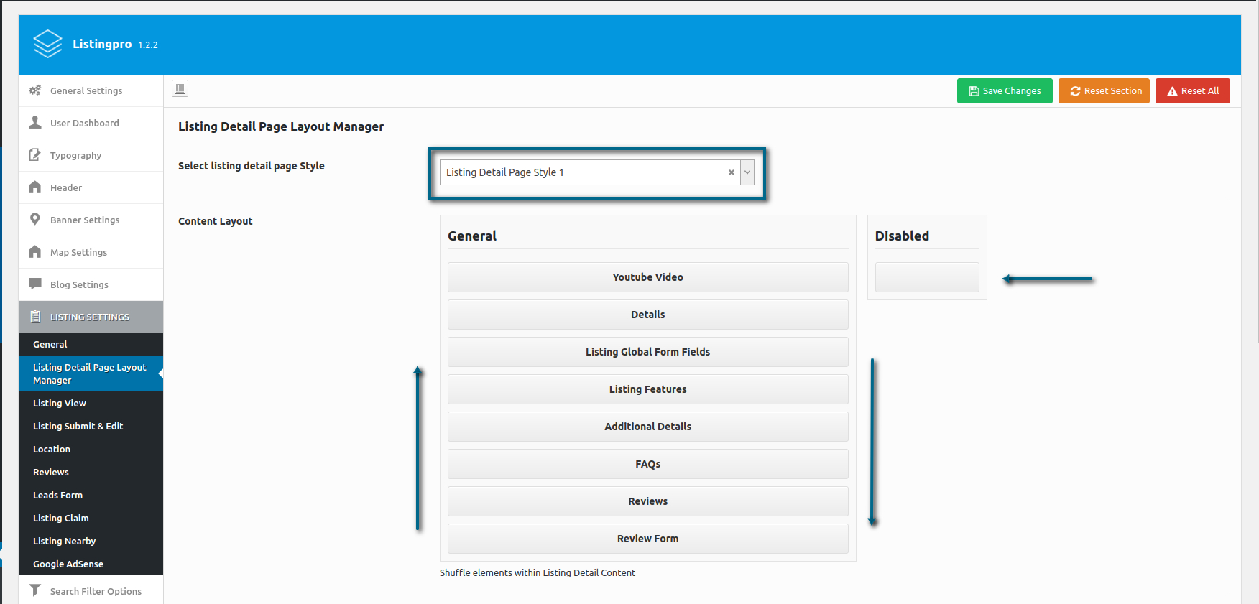Click the Listingpro title text
The width and height of the screenshot is (1259, 604).
[102, 44]
